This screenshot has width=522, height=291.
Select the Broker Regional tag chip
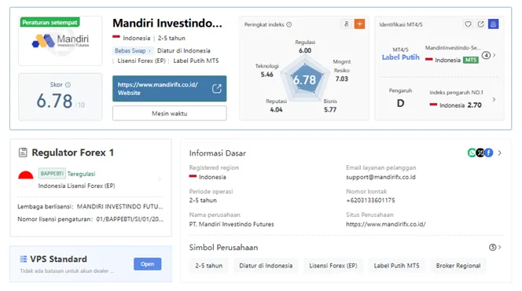(458, 266)
